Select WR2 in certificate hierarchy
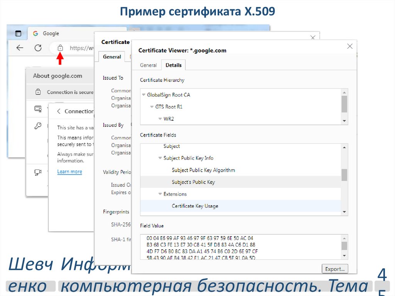This screenshot has height=296, width=395. pos(169,118)
